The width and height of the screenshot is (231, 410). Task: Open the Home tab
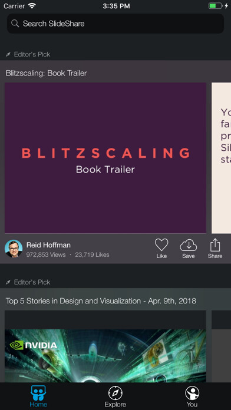coord(38,396)
